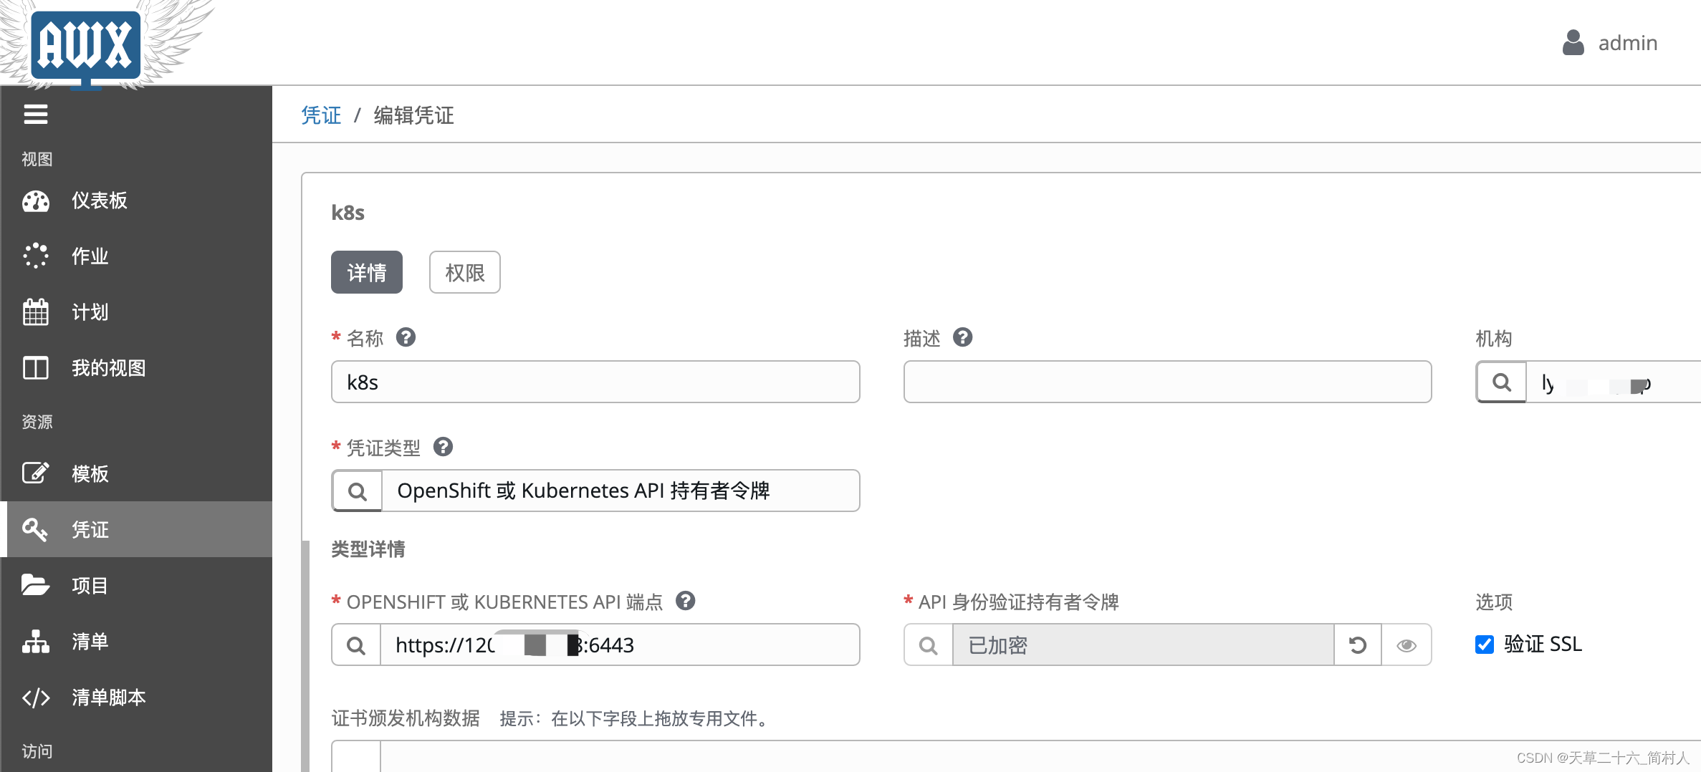Click the 选项 options label
Screen dimensions: 1701x772
click(x=1494, y=602)
